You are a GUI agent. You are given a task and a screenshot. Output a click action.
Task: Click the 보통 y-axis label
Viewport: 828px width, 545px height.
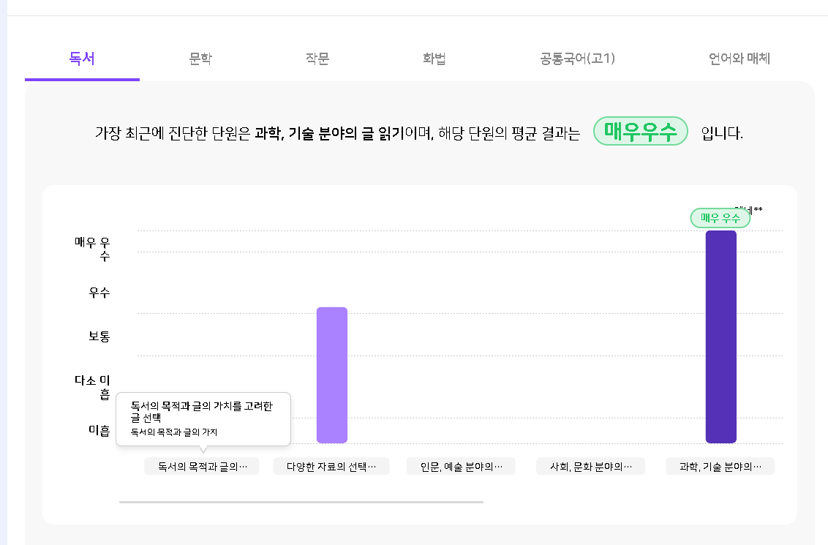point(99,337)
